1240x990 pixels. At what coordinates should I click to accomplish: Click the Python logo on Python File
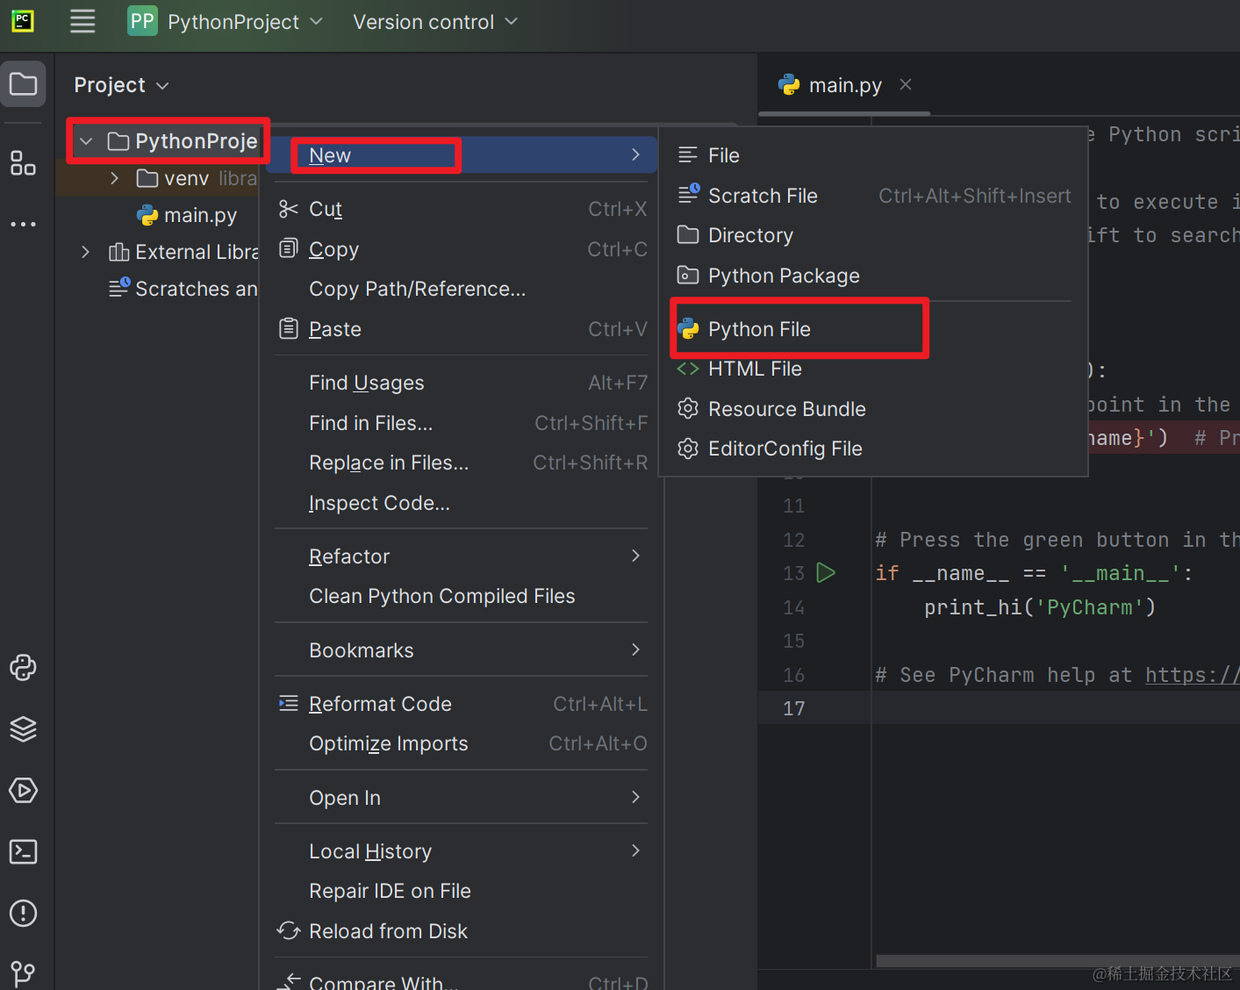[x=689, y=329]
